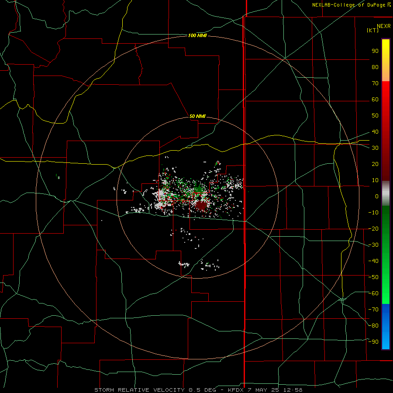This screenshot has width=393, height=393.
Task: Click the 50 NMI range ring label
Action: [197, 116]
